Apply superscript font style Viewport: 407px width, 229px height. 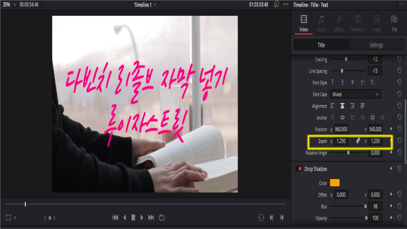[x=362, y=82]
